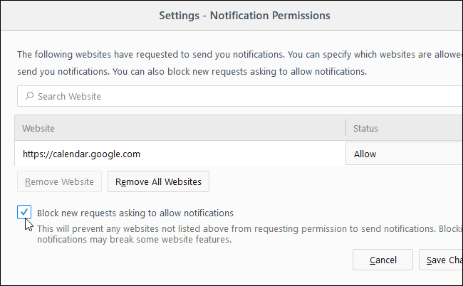Image resolution: width=463 pixels, height=286 pixels.
Task: Click the Remove Website button
Action: pos(60,181)
